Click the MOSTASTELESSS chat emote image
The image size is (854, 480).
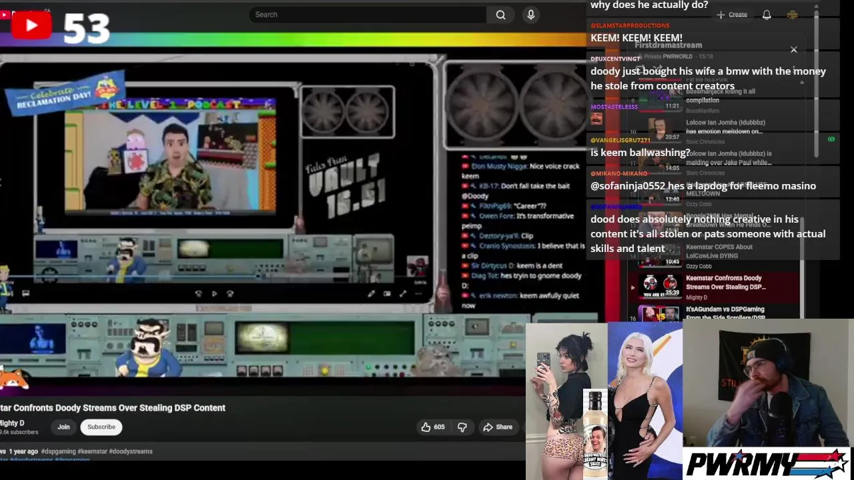[596, 119]
